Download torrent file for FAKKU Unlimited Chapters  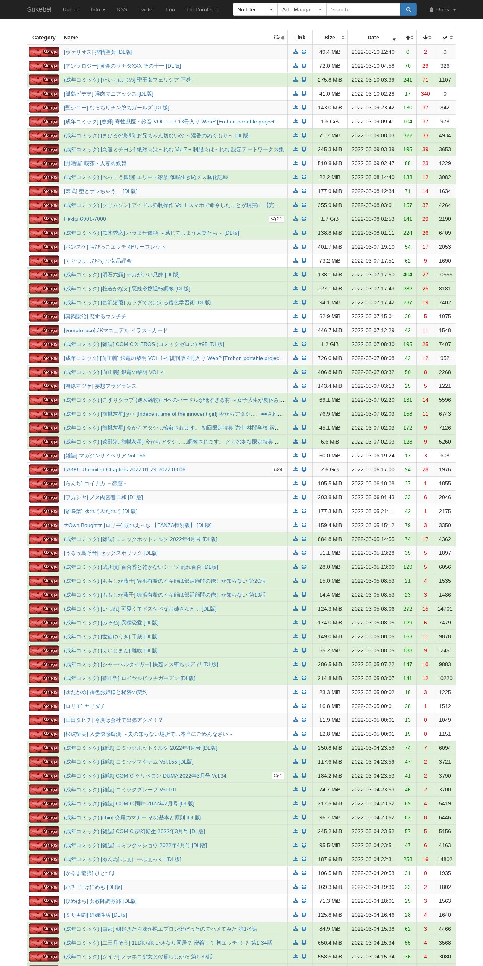[296, 469]
